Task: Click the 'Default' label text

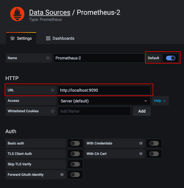Action: [x=154, y=58]
